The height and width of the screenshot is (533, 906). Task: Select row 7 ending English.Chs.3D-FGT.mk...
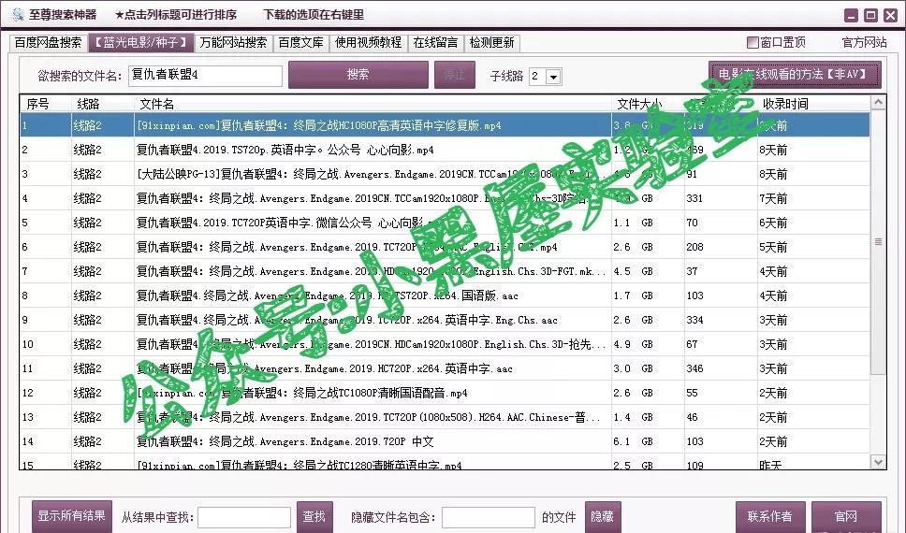[445, 271]
